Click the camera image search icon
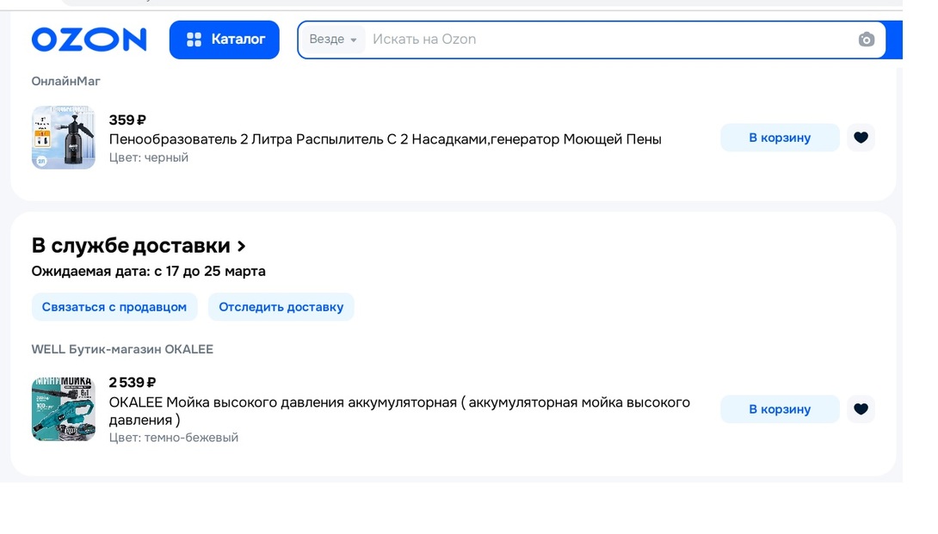938x534 pixels. [x=866, y=40]
